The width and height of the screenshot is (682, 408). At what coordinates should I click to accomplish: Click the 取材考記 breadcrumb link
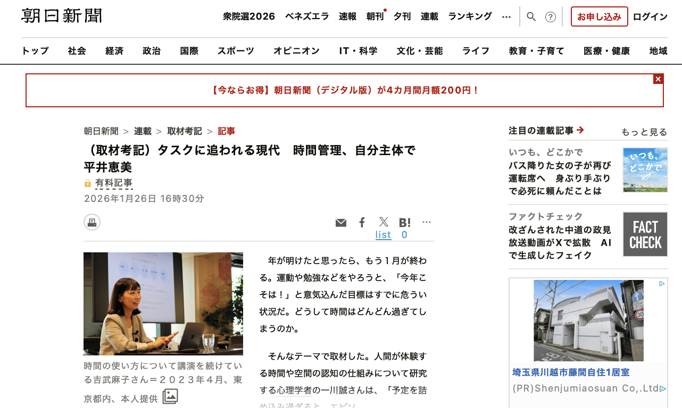pos(185,131)
